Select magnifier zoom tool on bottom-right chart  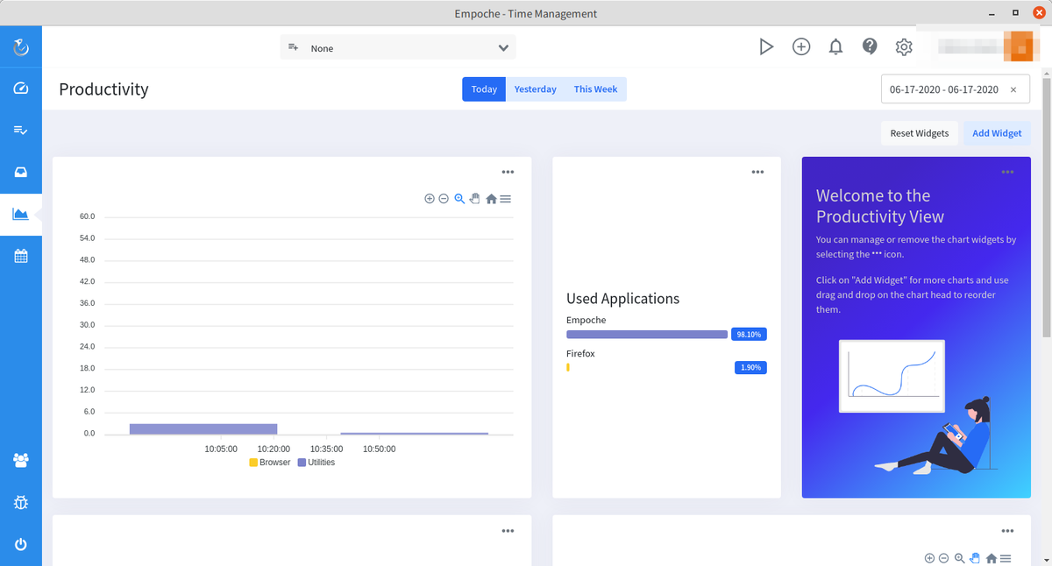pos(959,558)
